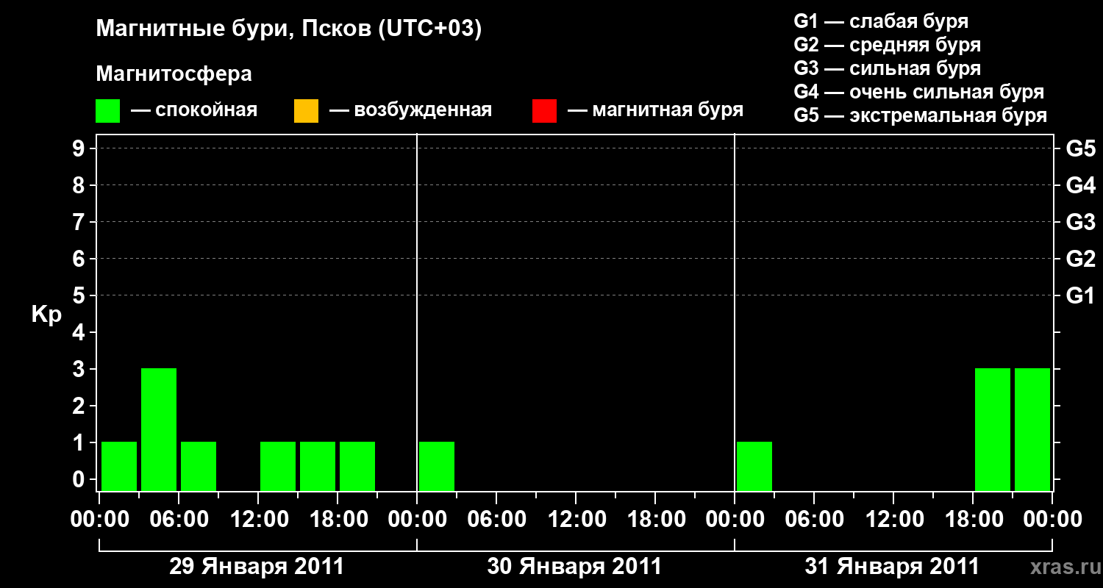Select the Kp 3 bar on 29 January
Image resolution: width=1103 pixels, height=588 pixels.
coord(159,429)
